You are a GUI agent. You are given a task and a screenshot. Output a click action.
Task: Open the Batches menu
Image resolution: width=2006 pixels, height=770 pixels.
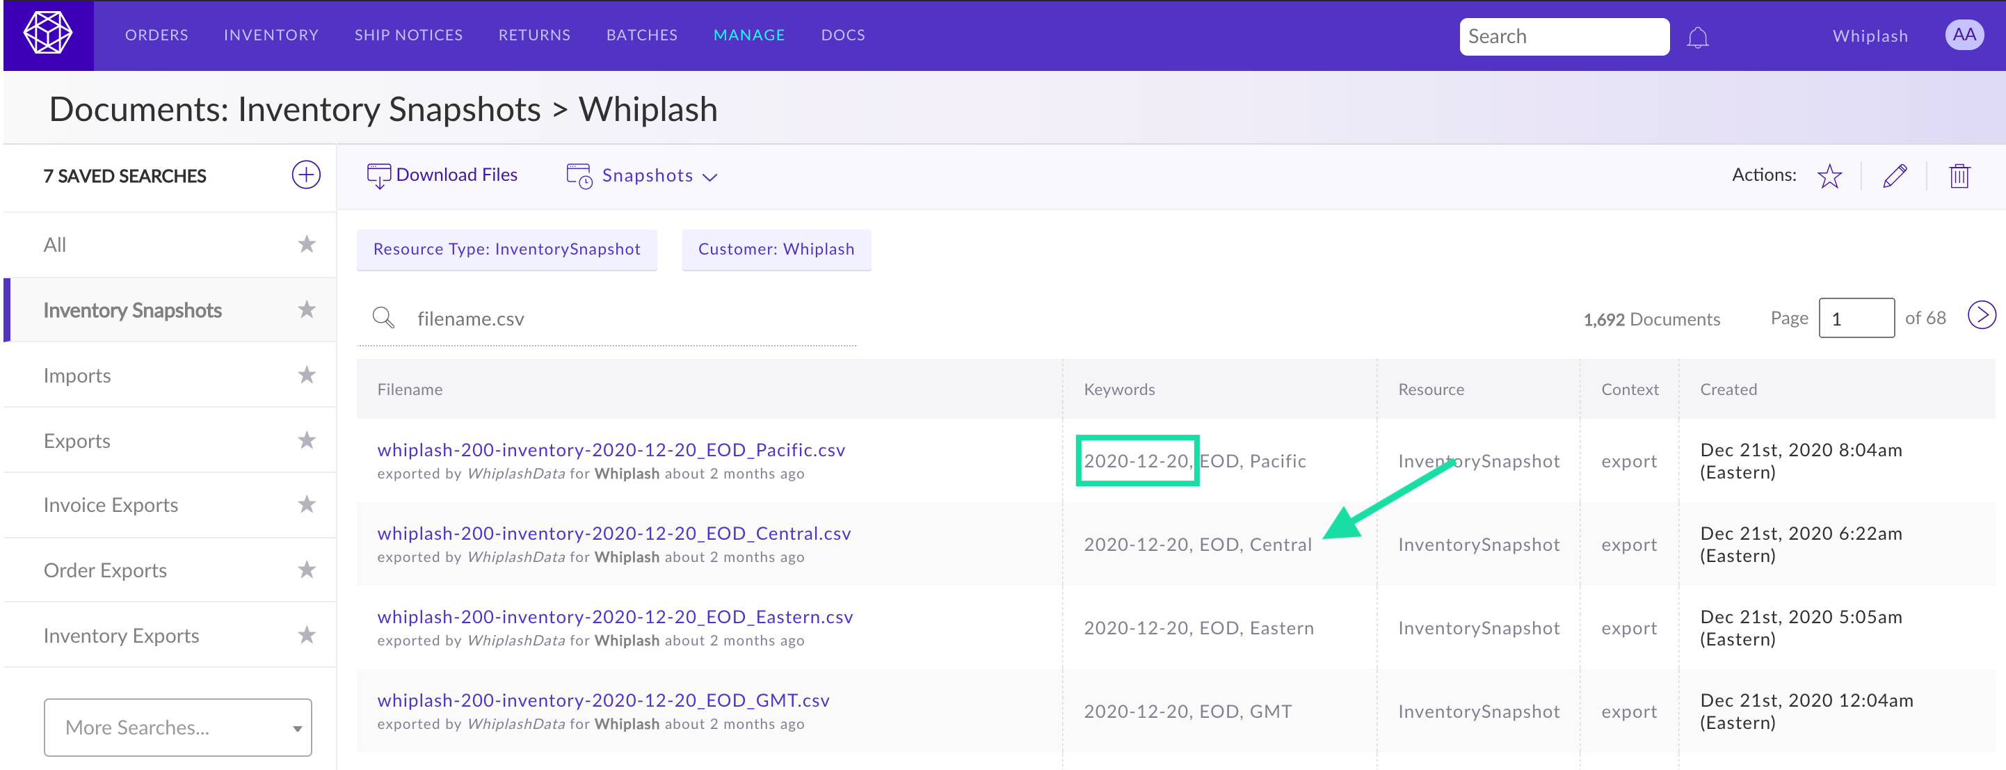(x=642, y=35)
